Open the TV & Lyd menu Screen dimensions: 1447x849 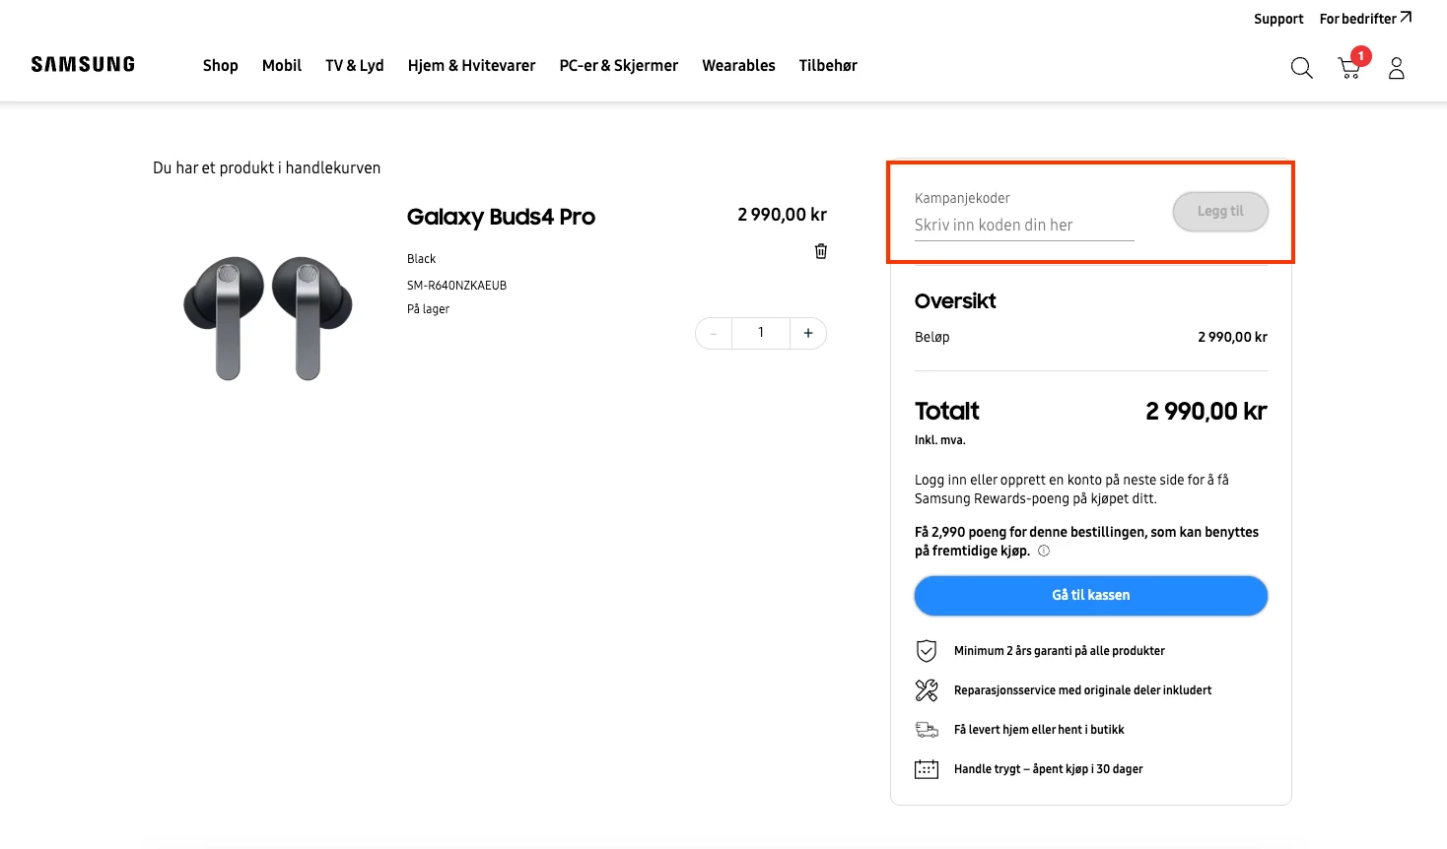(x=355, y=65)
